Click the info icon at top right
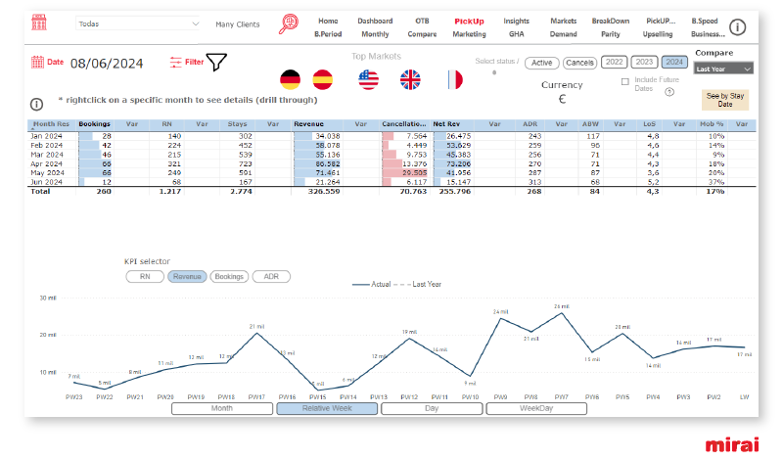The image size is (783, 460). [x=738, y=26]
